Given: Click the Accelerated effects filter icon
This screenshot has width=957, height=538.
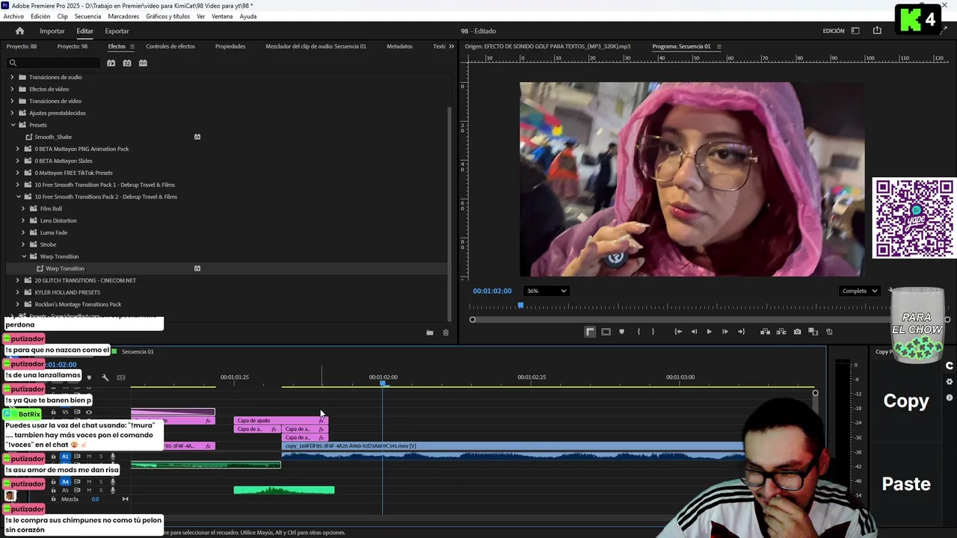Looking at the screenshot, I should tap(111, 63).
